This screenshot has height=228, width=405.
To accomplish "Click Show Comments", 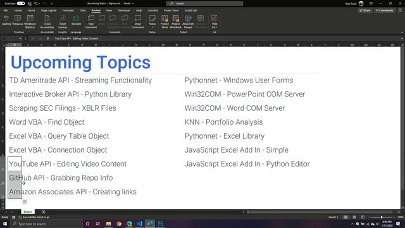I will click(x=138, y=22).
